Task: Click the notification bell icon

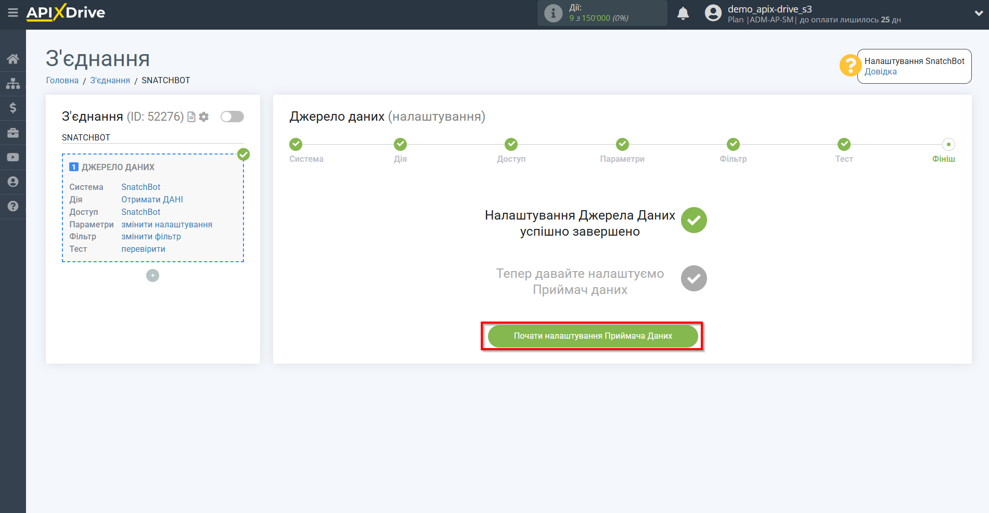Action: pos(683,14)
